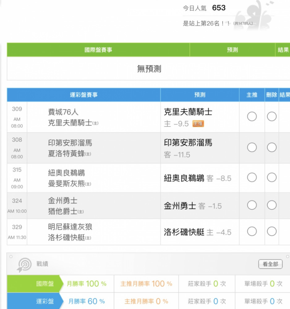This screenshot has height=309, width=290.
Task: Click the orange 主推 badge
Action: (x=198, y=124)
